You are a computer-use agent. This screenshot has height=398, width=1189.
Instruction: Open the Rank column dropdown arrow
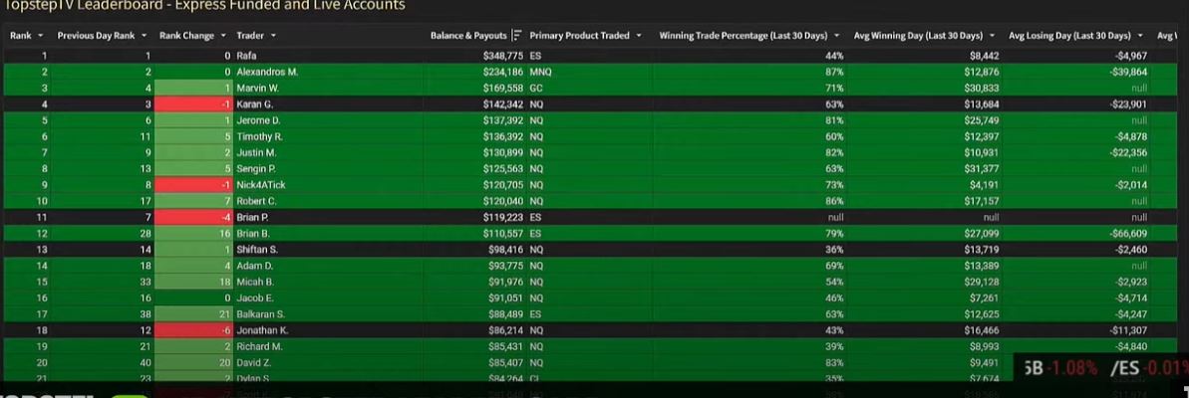pyautogui.click(x=40, y=36)
